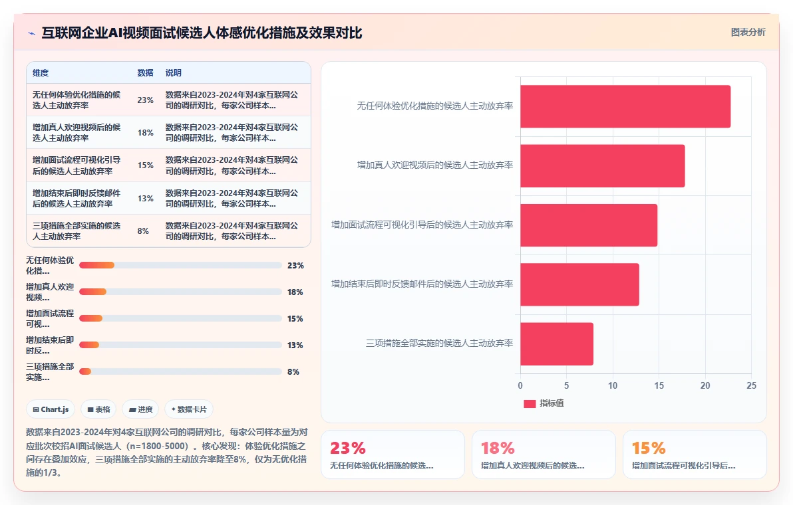This screenshot has width=793, height=505.
Task: Select the 数据卡片 tag chip
Action: click(189, 409)
